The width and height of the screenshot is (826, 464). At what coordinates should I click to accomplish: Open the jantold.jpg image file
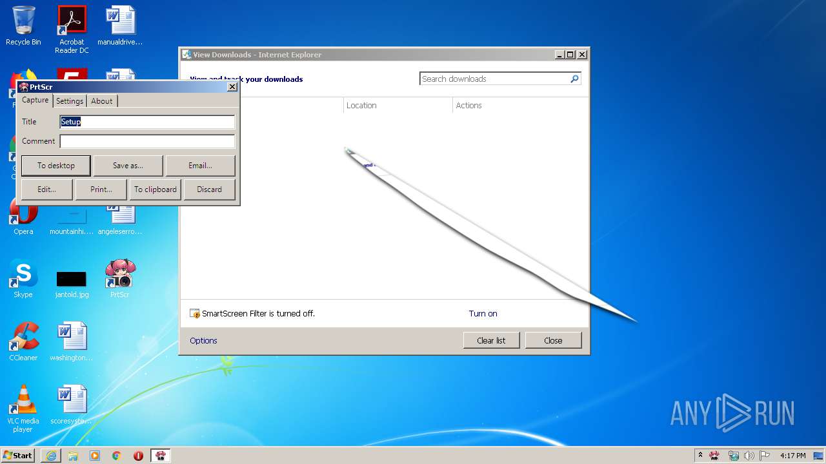pos(72,284)
